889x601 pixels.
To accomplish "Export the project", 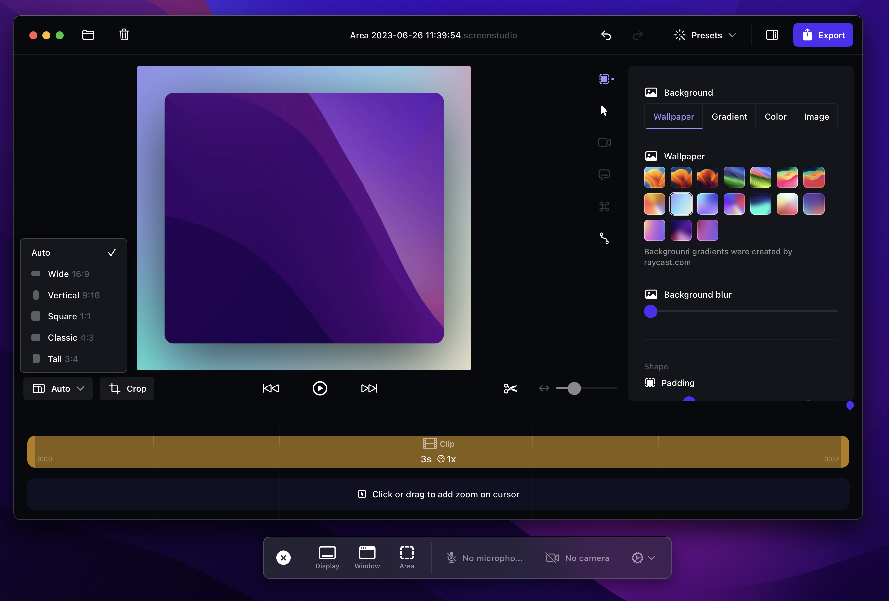I will [x=823, y=35].
